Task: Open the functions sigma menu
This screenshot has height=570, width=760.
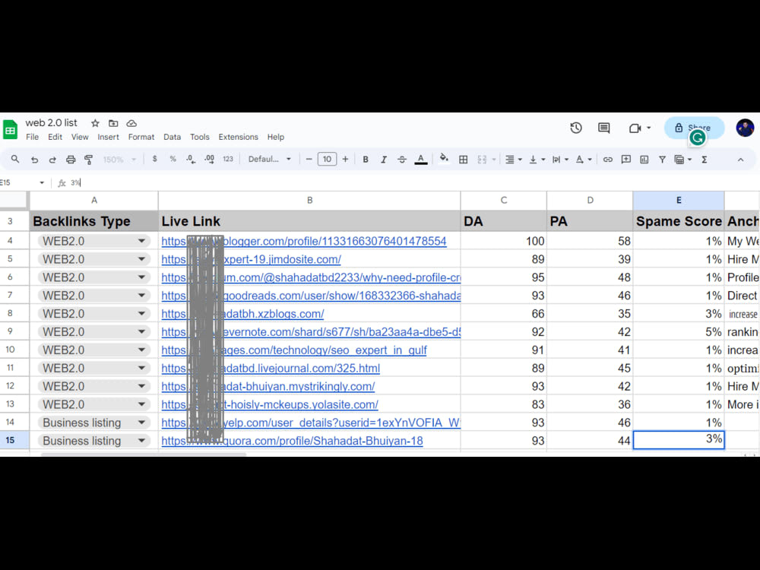Action: point(705,159)
